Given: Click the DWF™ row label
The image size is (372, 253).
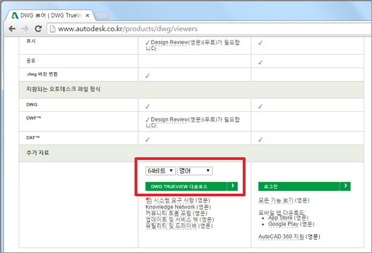Looking at the screenshot, I should tap(33, 118).
